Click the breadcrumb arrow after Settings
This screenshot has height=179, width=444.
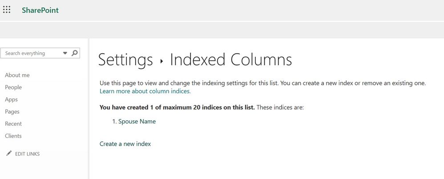[162, 61]
